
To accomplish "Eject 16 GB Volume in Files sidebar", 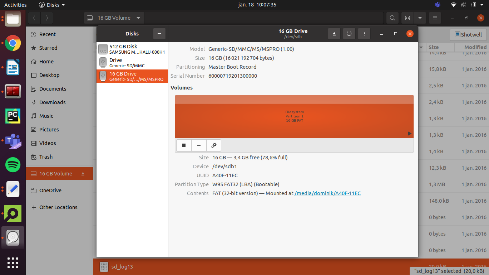I will pyautogui.click(x=83, y=174).
